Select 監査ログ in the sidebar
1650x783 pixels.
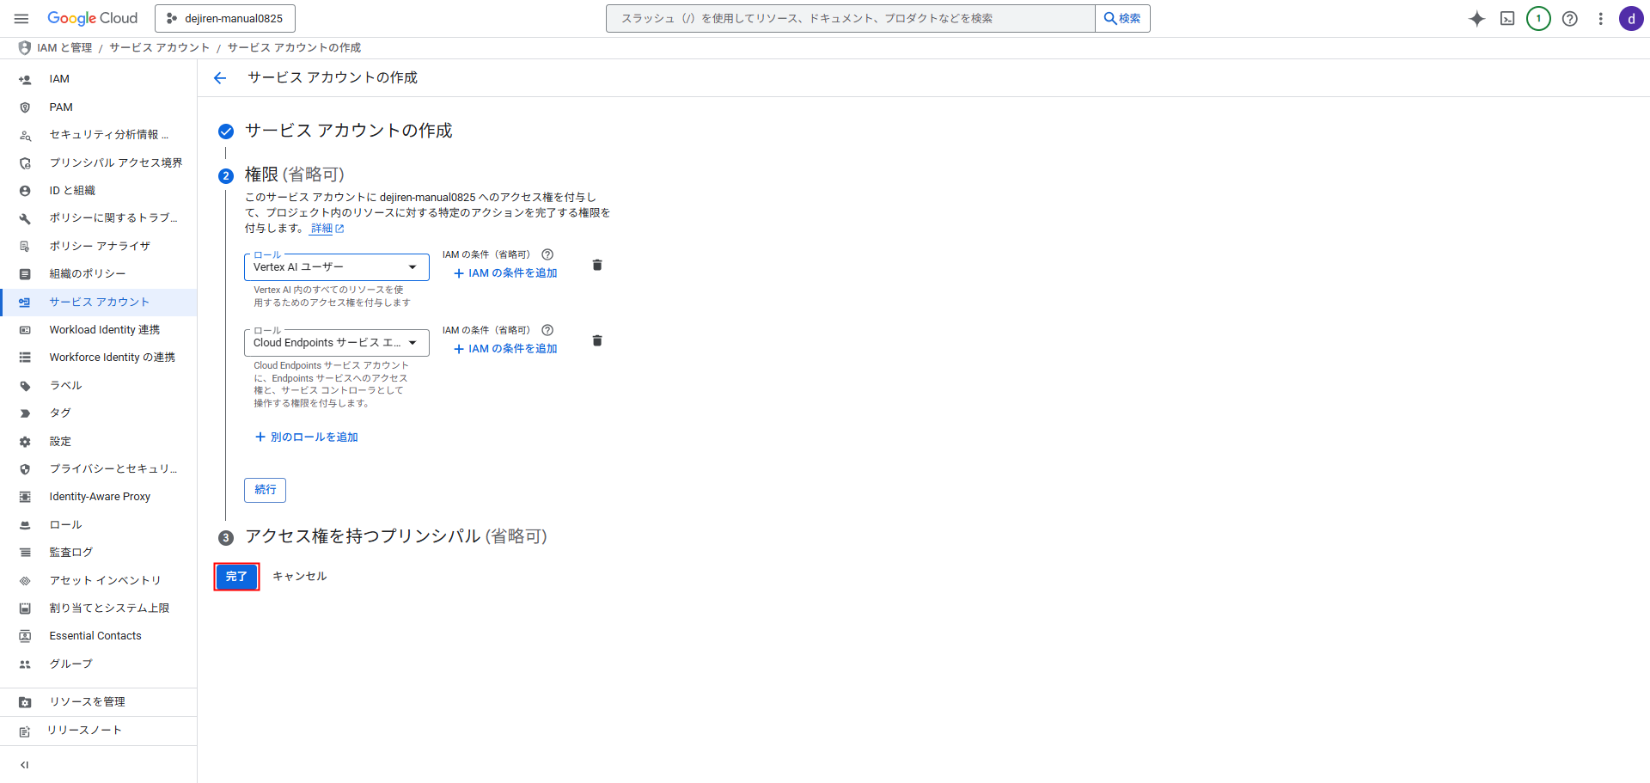(x=70, y=553)
